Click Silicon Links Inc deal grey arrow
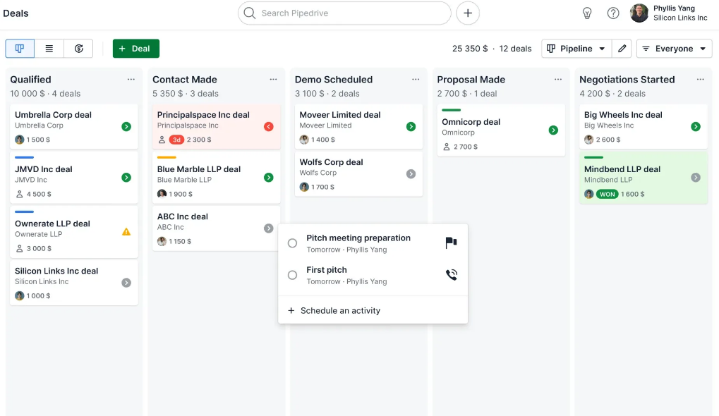The image size is (719, 416). (x=126, y=283)
